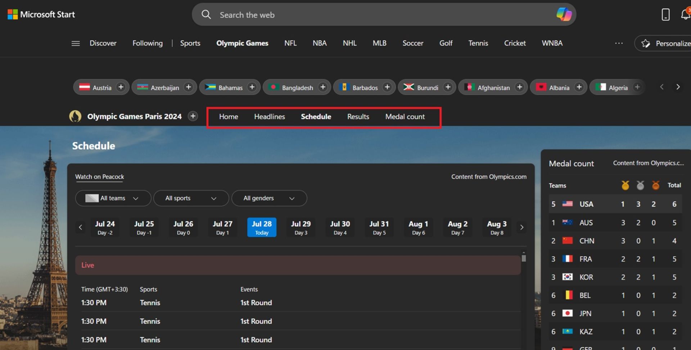
Task: Open the Content from Olympics.com link in Schedule
Action: pyautogui.click(x=489, y=176)
